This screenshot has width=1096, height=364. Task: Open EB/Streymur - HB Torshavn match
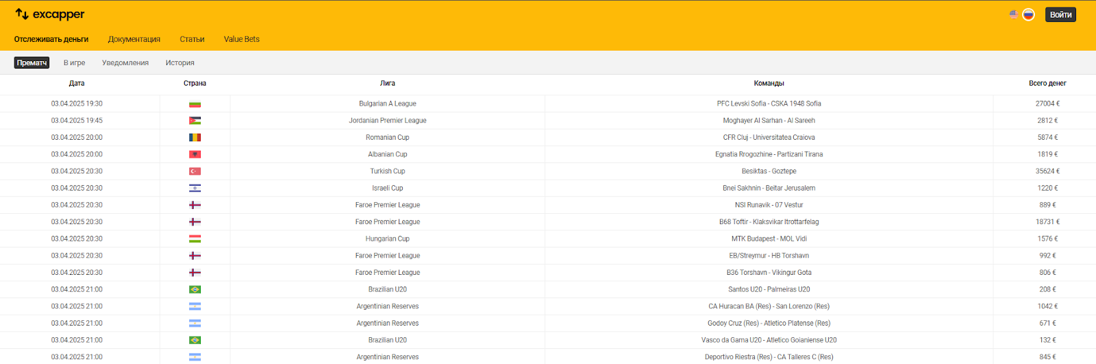tap(769, 256)
